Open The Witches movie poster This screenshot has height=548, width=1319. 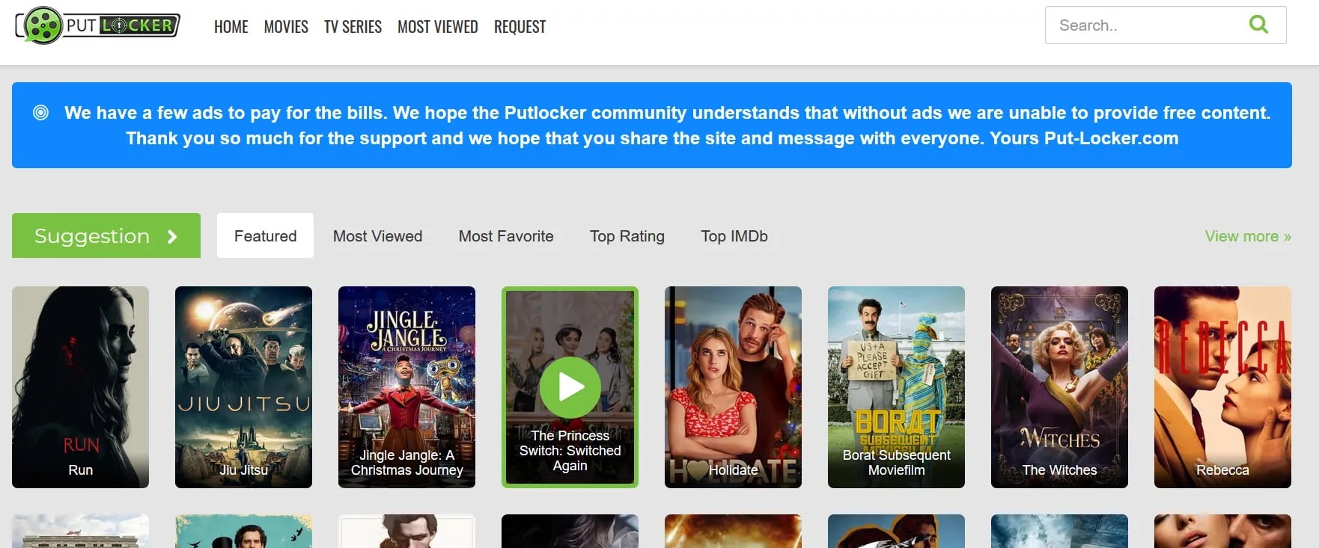coord(1059,387)
